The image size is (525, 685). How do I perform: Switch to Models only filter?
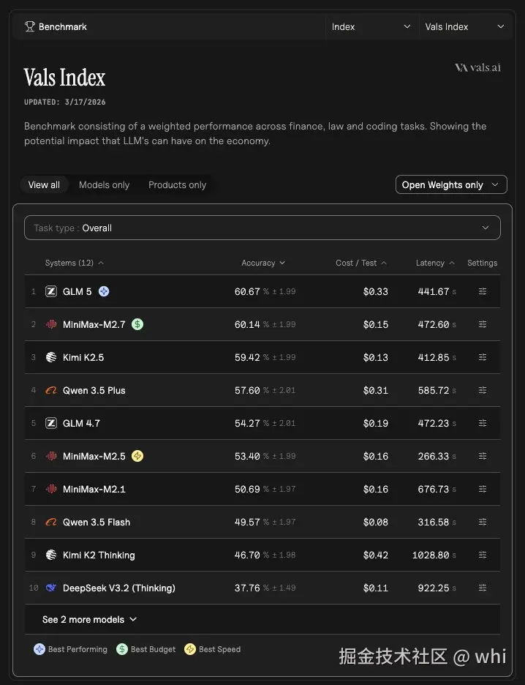[x=104, y=185]
